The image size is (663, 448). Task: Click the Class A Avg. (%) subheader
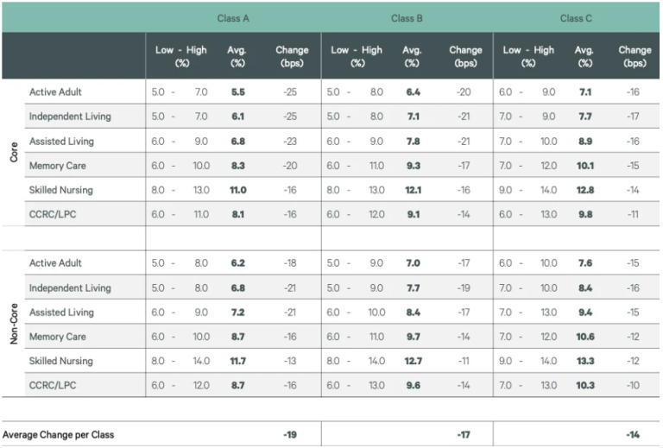pyautogui.click(x=237, y=56)
